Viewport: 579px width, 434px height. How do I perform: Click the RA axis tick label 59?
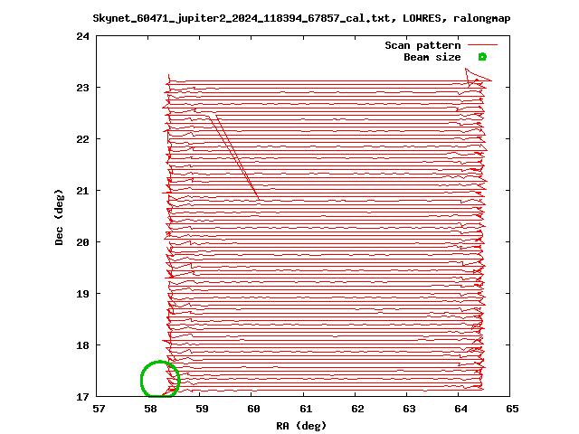tap(202, 409)
